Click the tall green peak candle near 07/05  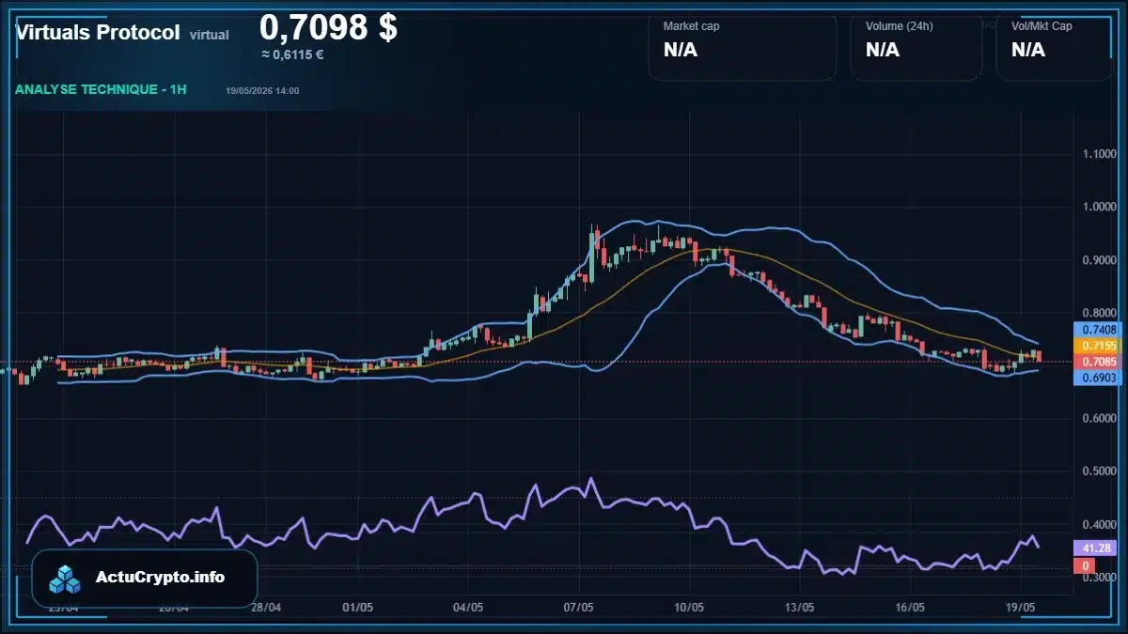tap(592, 254)
